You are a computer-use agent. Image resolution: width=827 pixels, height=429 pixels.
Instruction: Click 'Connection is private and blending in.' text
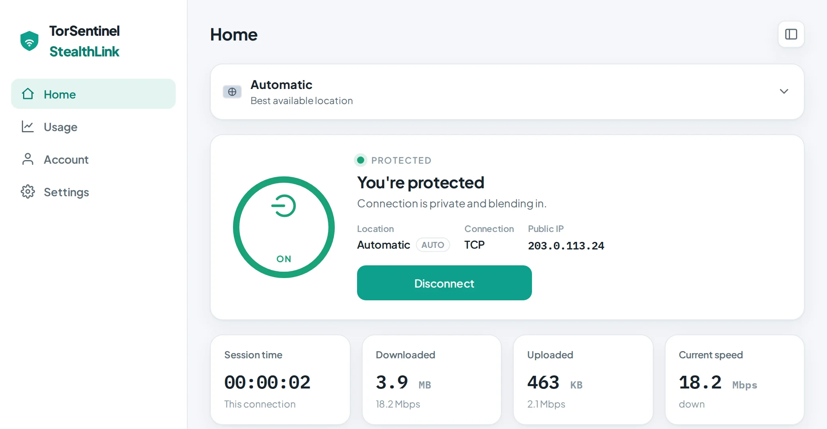pyautogui.click(x=452, y=203)
